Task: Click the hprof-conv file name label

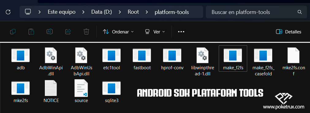Action: point(172,68)
